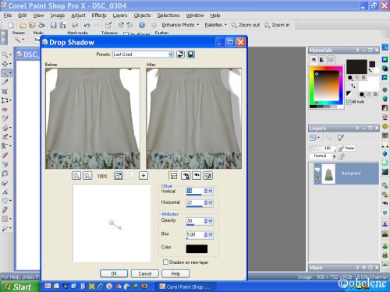The width and height of the screenshot is (390, 292).
Task: Toggle the navigate preview crosshair button
Action: click(x=144, y=176)
